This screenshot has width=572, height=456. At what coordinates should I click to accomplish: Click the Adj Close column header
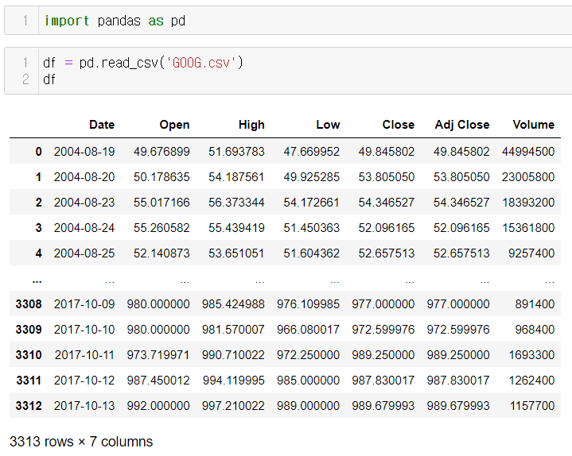tap(462, 125)
